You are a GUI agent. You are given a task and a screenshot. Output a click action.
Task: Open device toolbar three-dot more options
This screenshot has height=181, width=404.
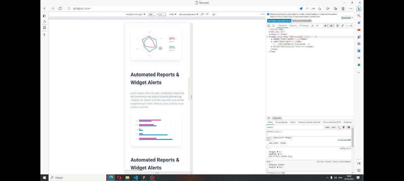pos(262,14)
